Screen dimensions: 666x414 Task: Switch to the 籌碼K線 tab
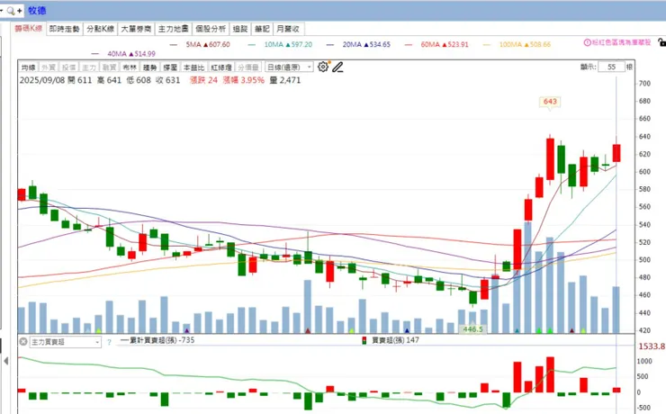(x=29, y=29)
